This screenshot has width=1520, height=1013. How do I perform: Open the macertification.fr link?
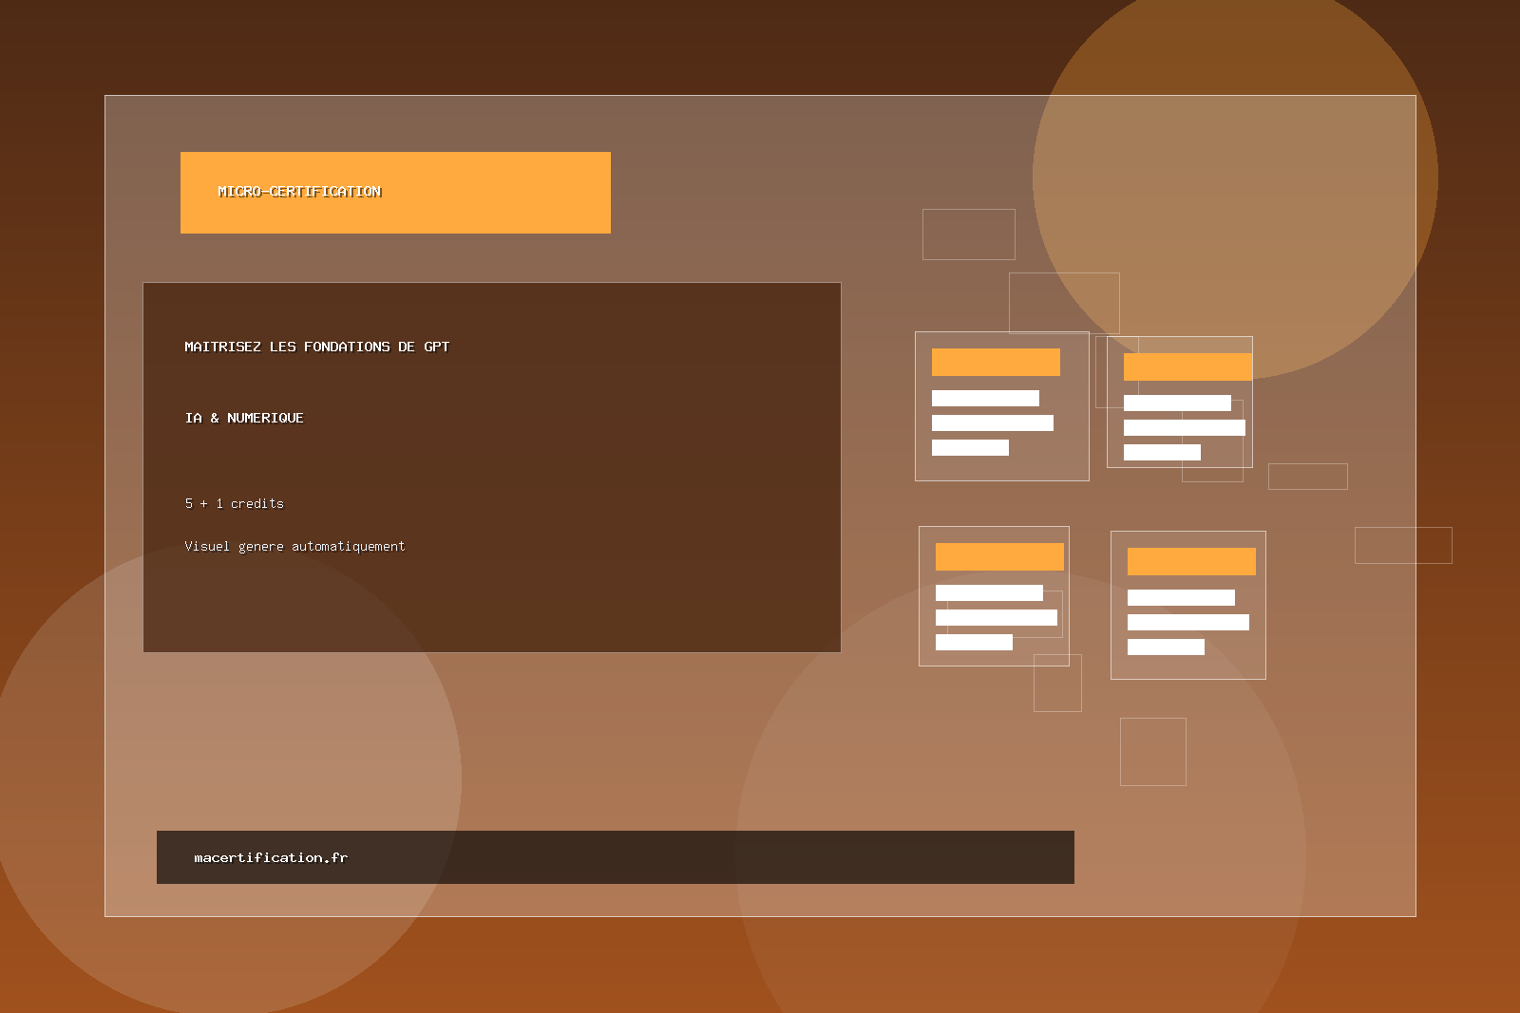[x=271, y=858]
